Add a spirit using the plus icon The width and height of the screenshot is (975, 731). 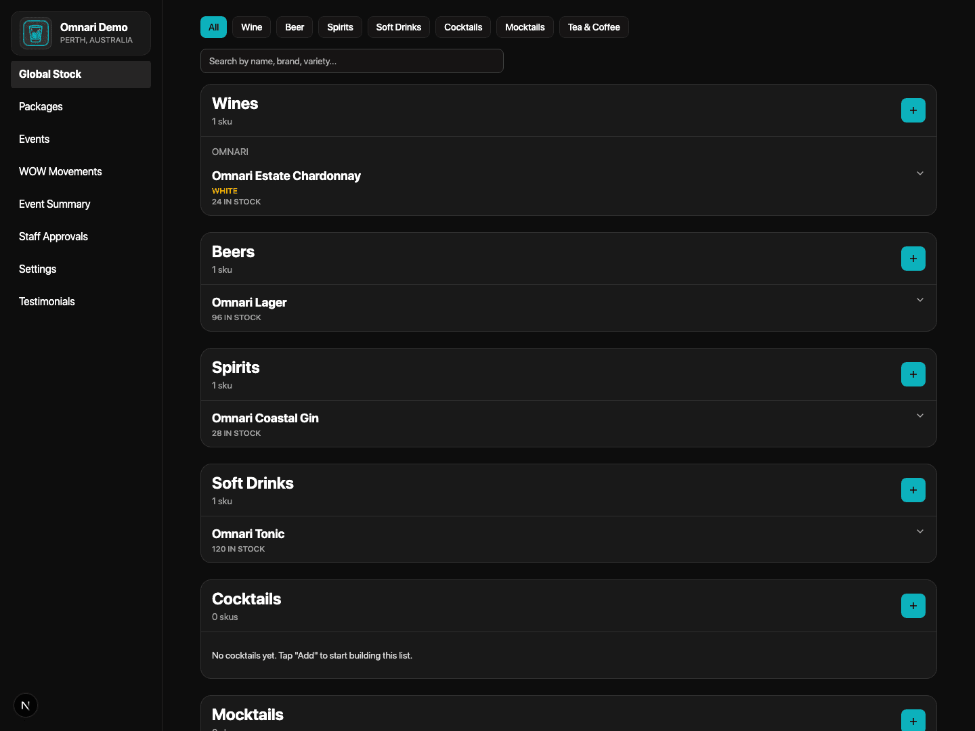click(913, 374)
